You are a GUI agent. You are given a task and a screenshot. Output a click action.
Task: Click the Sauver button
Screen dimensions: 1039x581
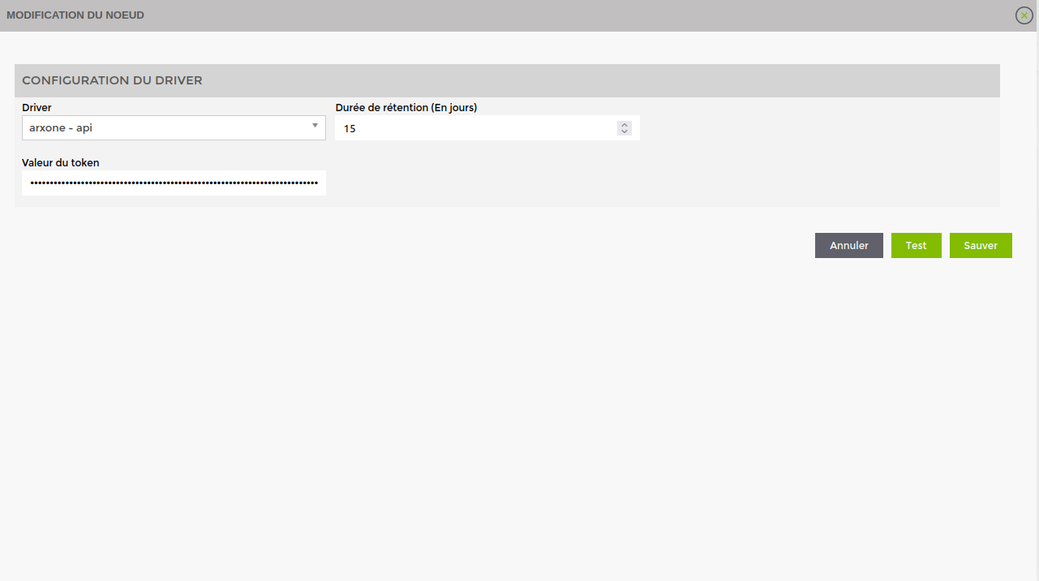click(981, 246)
